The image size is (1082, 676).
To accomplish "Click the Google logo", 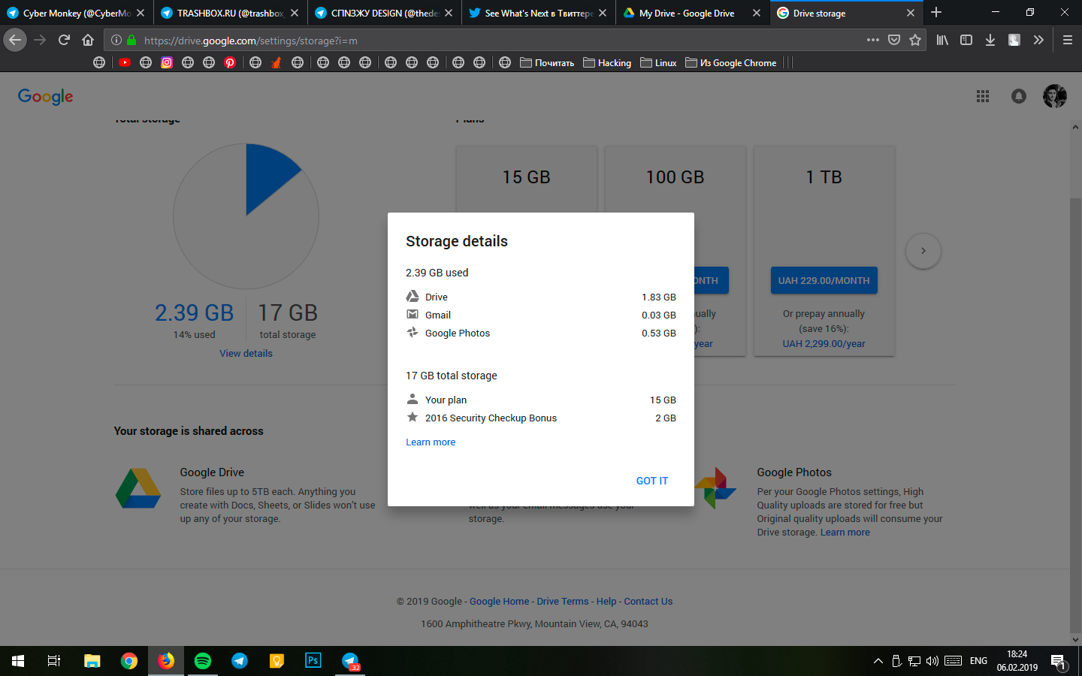I will tap(46, 96).
